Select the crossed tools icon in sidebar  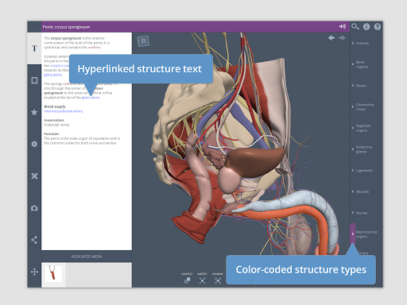(34, 176)
